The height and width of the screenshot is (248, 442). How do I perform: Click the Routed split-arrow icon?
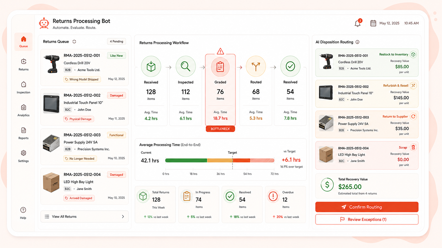point(256,66)
